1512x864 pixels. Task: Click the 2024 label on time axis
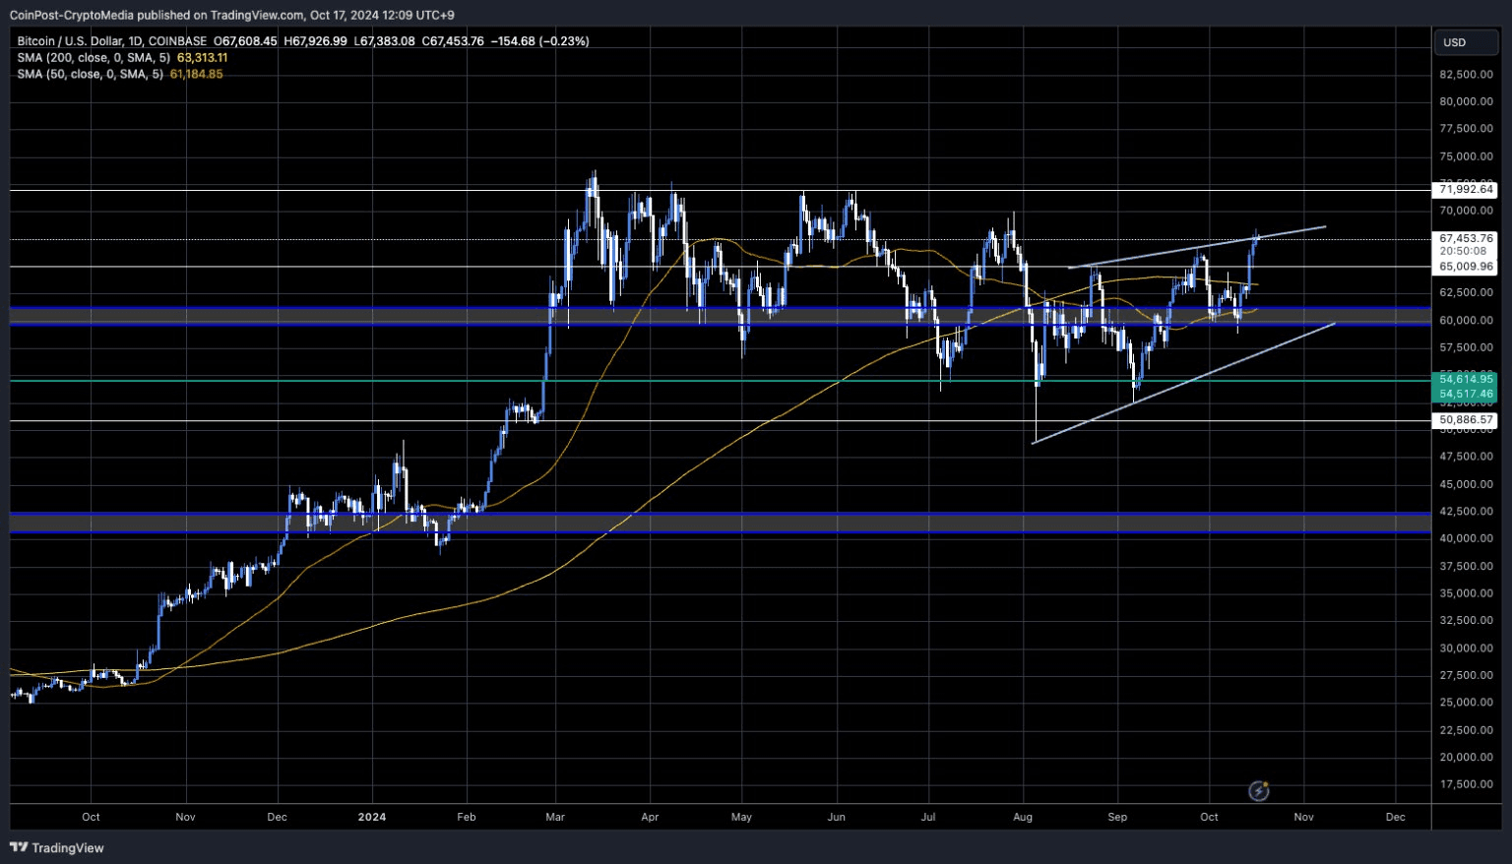tap(372, 817)
